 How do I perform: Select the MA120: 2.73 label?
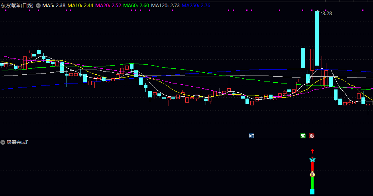pyautogui.click(x=165, y=6)
